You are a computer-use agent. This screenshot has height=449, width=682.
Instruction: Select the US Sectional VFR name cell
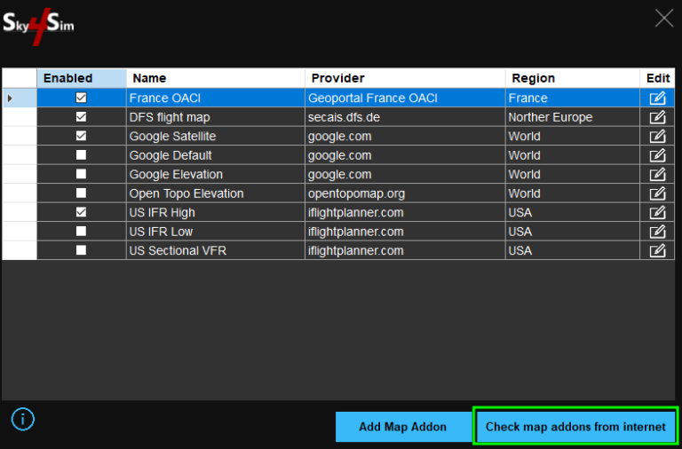pyautogui.click(x=216, y=251)
